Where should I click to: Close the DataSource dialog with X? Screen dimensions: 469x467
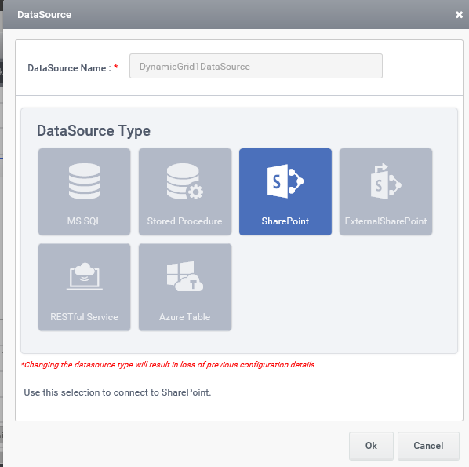(x=459, y=15)
